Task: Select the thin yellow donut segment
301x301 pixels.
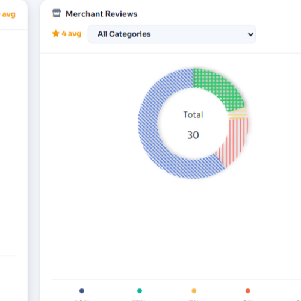Action: pyautogui.click(x=238, y=113)
